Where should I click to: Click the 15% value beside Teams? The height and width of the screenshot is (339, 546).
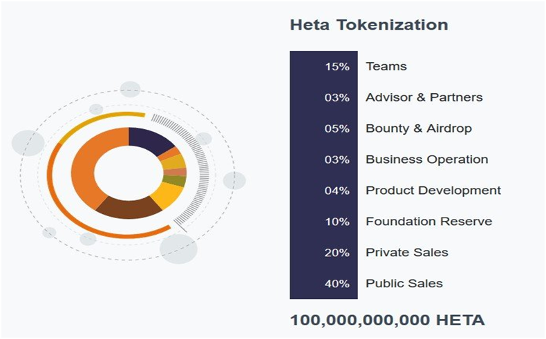pyautogui.click(x=337, y=66)
